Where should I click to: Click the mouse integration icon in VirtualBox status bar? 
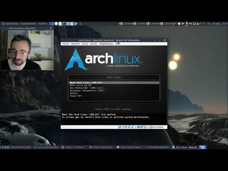[148, 127]
